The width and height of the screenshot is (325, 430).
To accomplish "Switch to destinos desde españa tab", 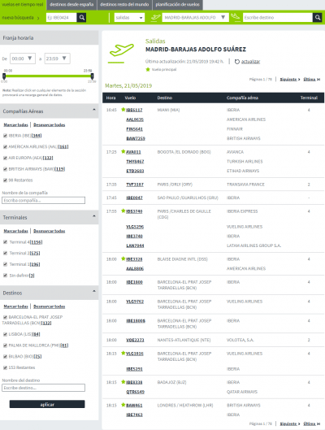I will pos(71,5).
